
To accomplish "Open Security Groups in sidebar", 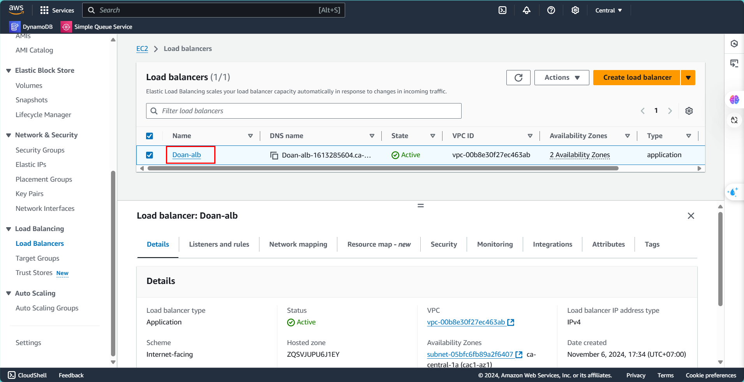I will (x=40, y=150).
